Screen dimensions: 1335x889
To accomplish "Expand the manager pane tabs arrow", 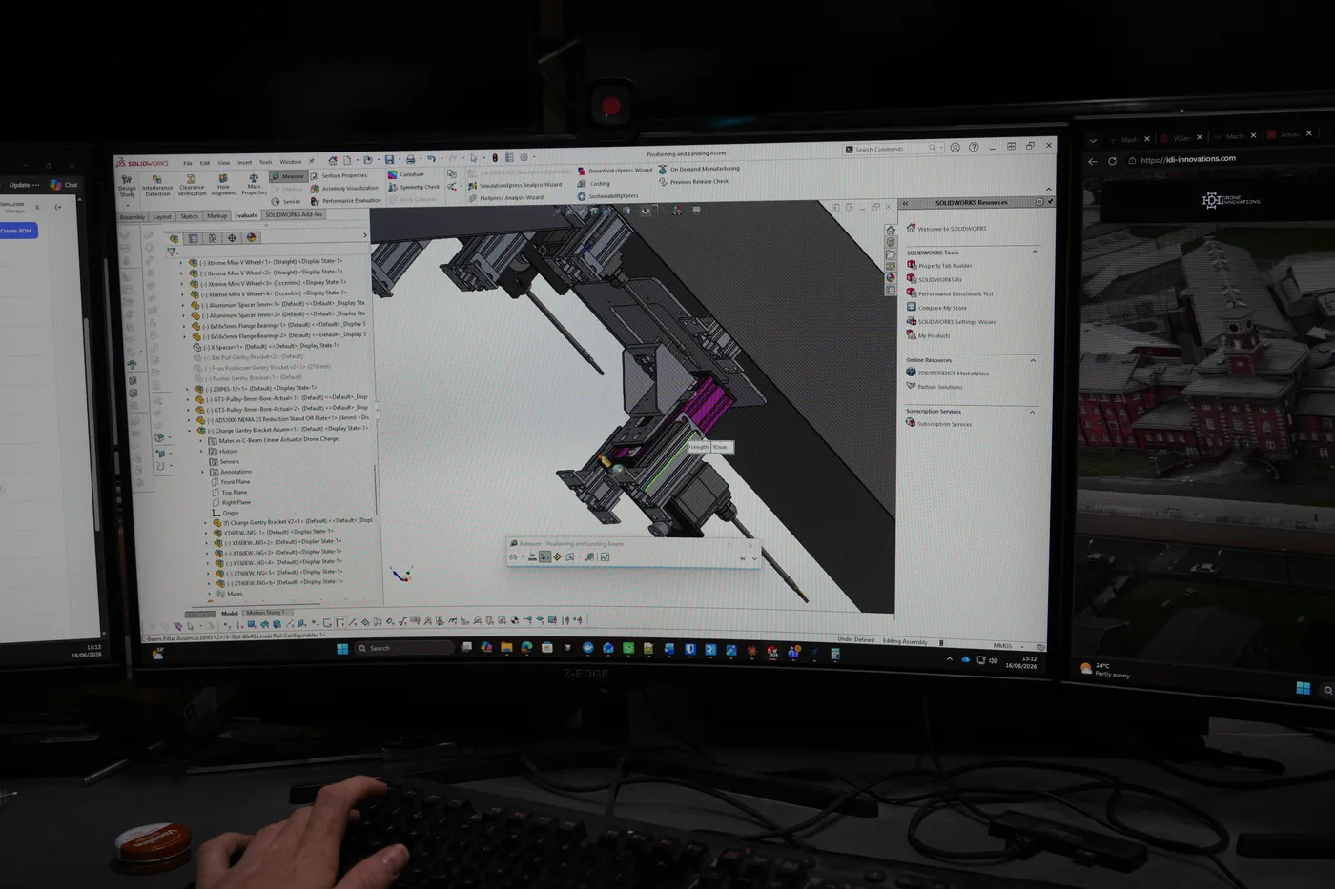I will tap(365, 235).
